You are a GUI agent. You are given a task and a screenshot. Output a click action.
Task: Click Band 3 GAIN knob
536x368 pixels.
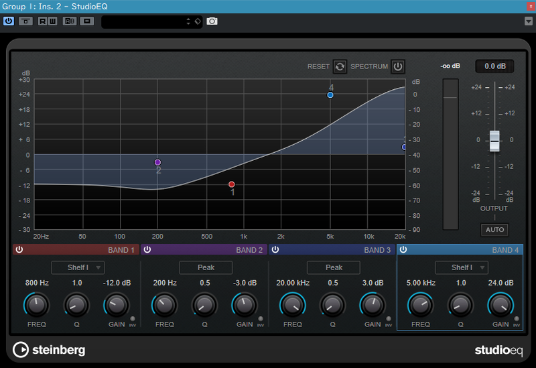click(x=373, y=305)
